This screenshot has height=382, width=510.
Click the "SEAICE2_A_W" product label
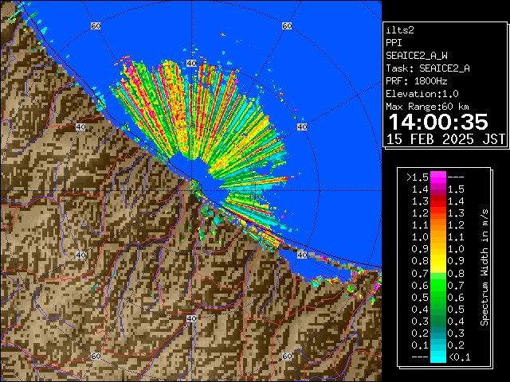(417, 56)
